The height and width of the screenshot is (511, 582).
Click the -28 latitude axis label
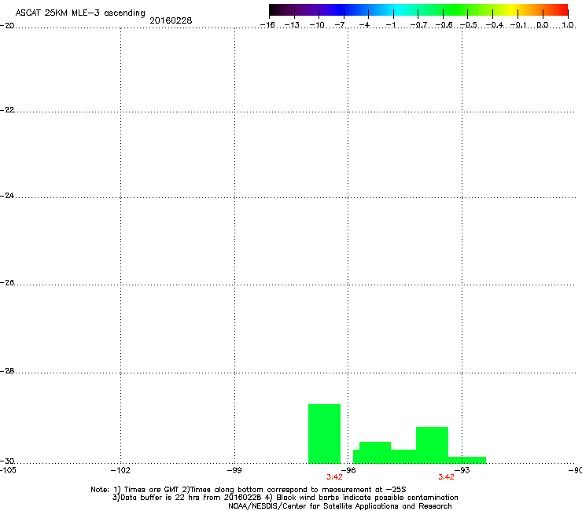click(x=7, y=371)
